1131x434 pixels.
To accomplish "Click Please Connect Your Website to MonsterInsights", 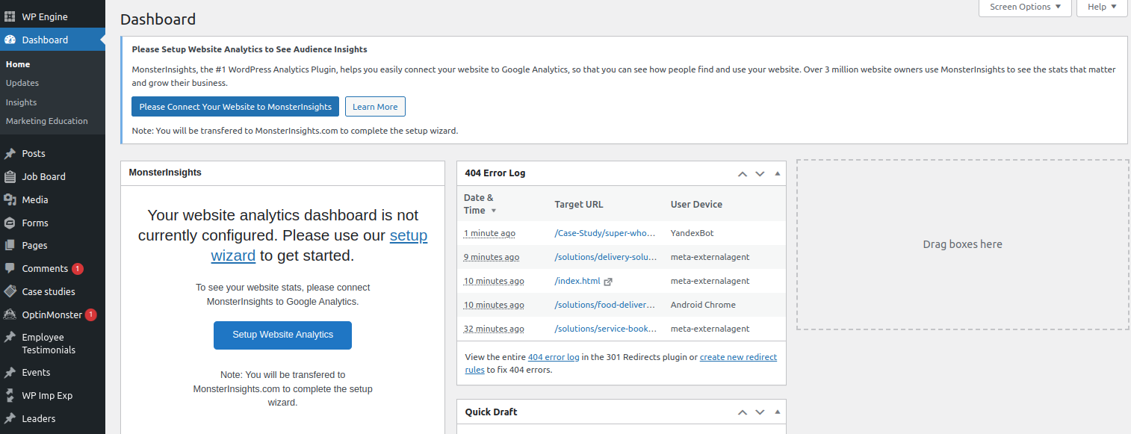I will point(235,107).
